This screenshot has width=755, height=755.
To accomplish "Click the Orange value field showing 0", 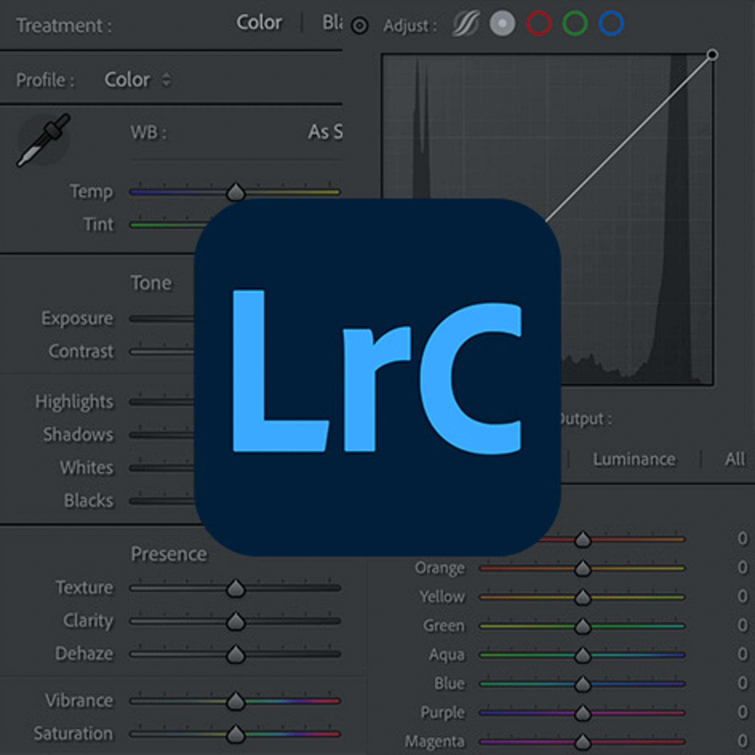I will click(x=743, y=567).
